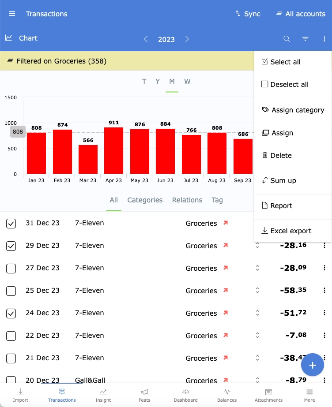The image size is (332, 407).
Task: Go to the previous year with left chevron
Action: pyautogui.click(x=146, y=39)
